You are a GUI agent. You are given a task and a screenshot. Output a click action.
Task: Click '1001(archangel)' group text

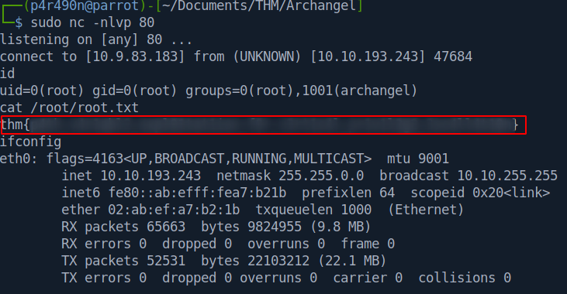(360, 91)
